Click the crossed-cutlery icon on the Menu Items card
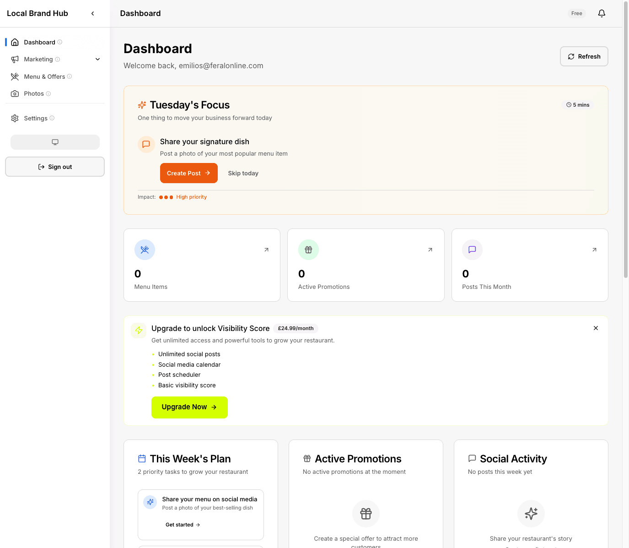This screenshot has width=629, height=548. tap(145, 250)
